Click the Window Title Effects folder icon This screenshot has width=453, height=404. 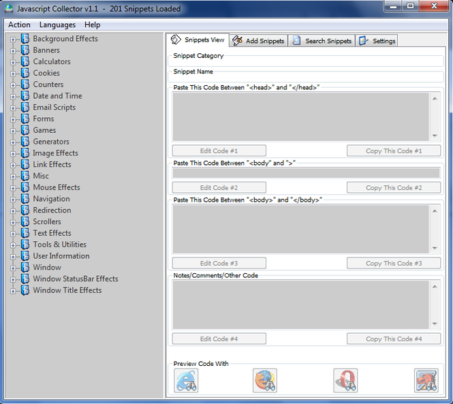(x=25, y=290)
